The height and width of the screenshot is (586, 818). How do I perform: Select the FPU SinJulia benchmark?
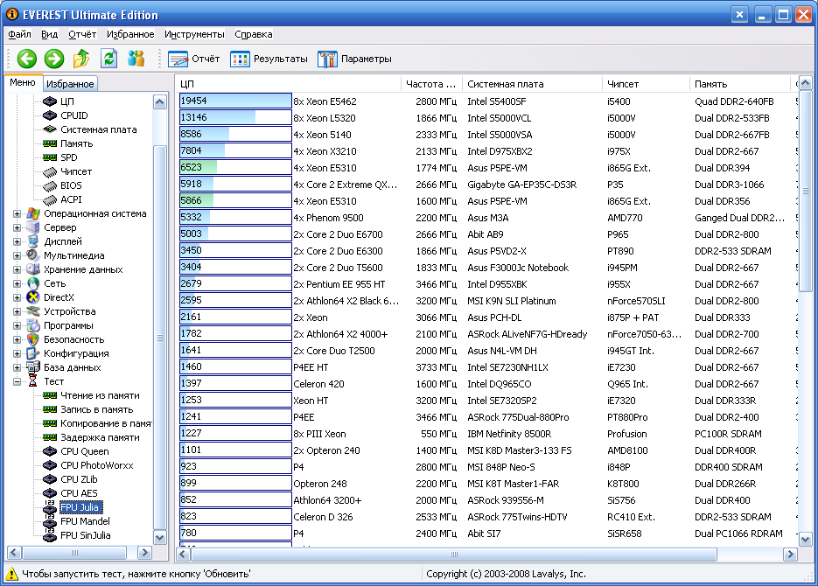(86, 535)
